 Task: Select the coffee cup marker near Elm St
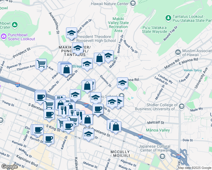click(x=38, y=130)
